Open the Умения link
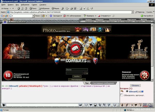The width and height of the screenshot is (155, 112). click(99, 21)
